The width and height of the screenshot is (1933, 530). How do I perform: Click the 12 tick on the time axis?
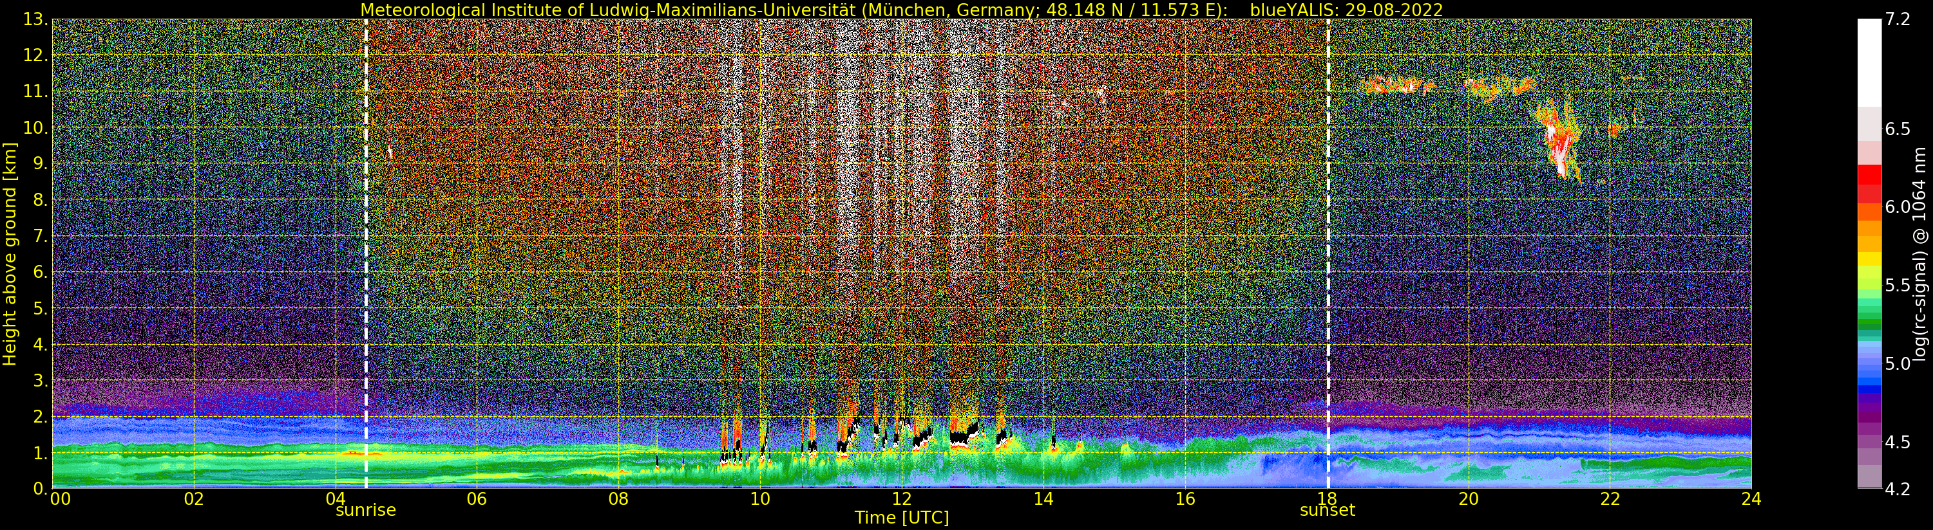[901, 499]
